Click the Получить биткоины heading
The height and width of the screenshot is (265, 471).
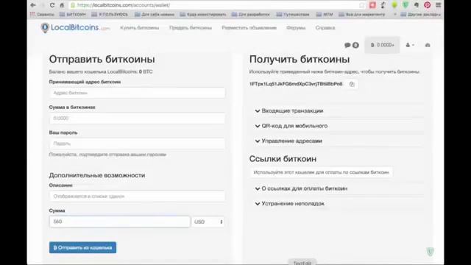click(x=300, y=59)
